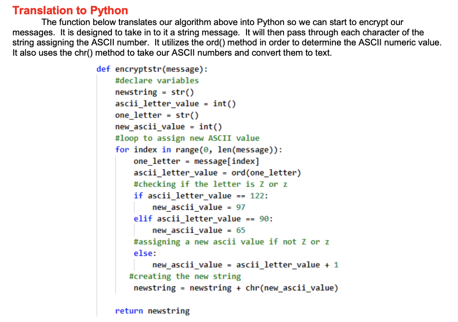Select the '#loop to assign new ASCII value' comment

187,138
